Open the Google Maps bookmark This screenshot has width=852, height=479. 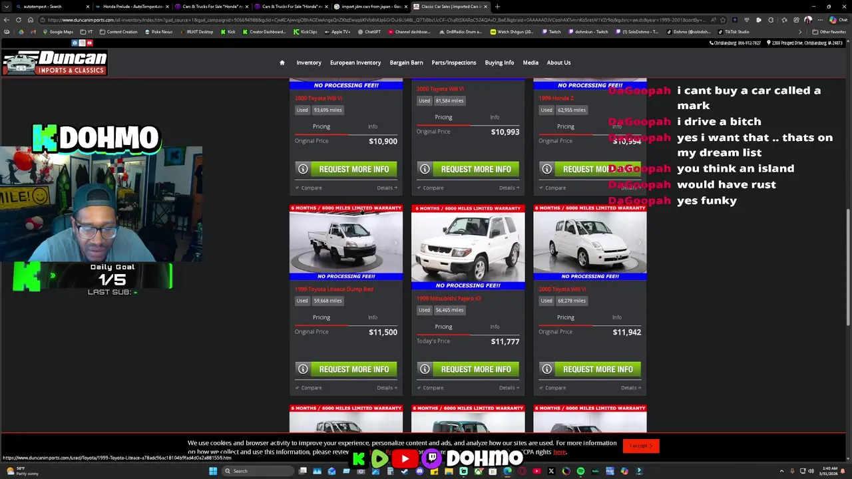[58, 31]
